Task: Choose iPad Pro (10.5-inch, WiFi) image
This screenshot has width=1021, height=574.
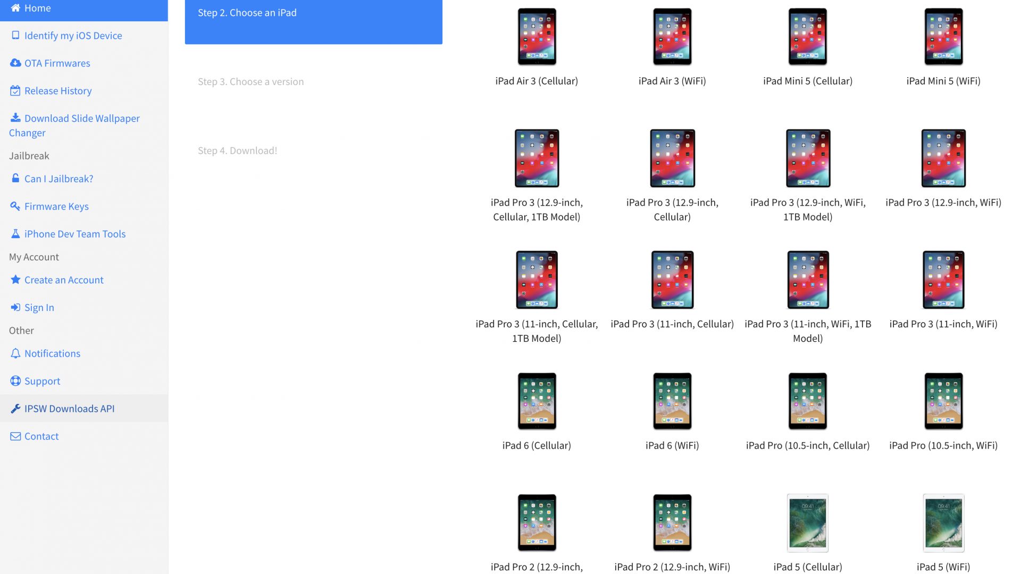Action: tap(943, 401)
